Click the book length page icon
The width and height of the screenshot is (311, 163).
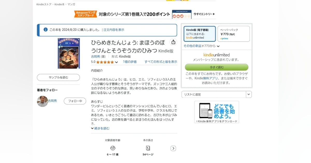(148, 148)
